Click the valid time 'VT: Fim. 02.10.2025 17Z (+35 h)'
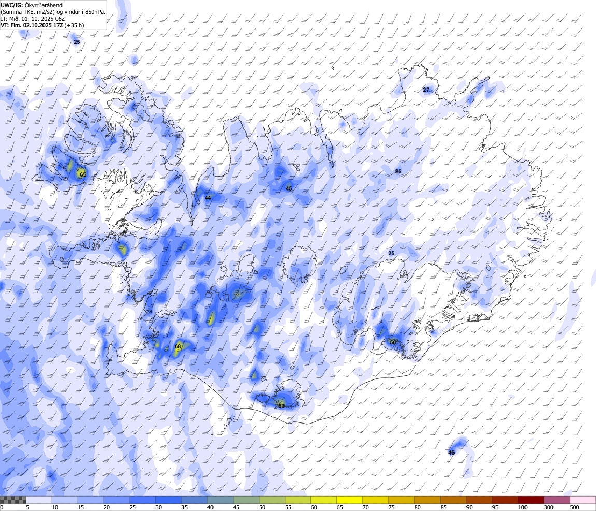 (x=42, y=25)
